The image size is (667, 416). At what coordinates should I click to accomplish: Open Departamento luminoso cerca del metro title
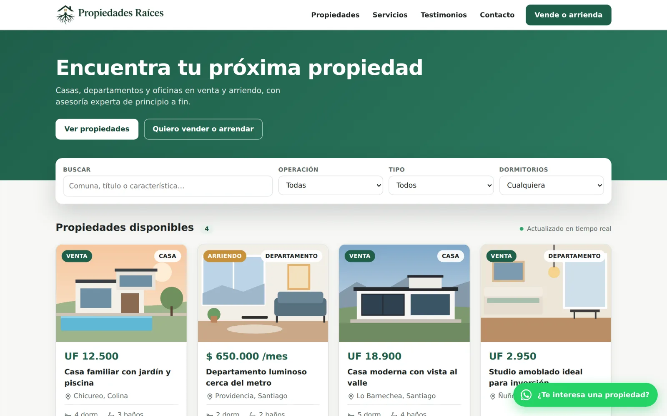coord(256,377)
